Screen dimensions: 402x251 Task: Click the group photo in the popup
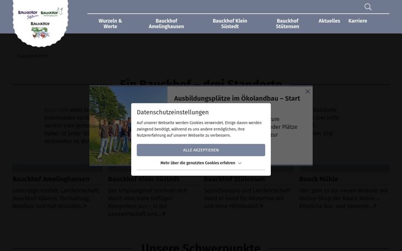click(x=110, y=126)
